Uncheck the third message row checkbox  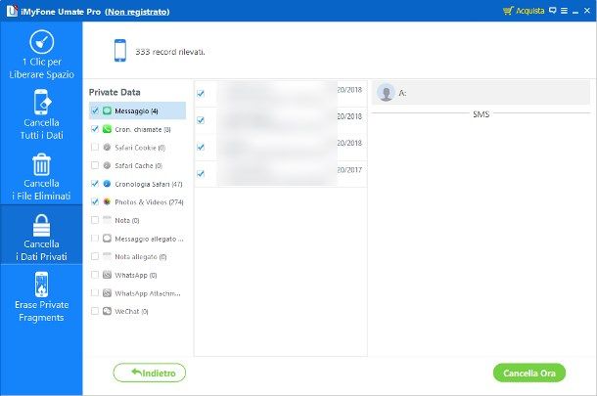(x=201, y=147)
